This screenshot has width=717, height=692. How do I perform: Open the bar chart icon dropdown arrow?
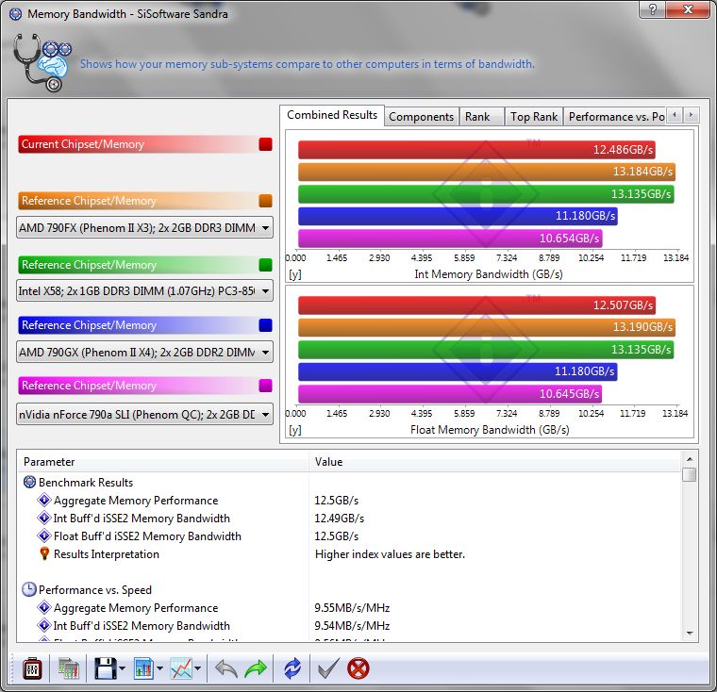point(159,669)
